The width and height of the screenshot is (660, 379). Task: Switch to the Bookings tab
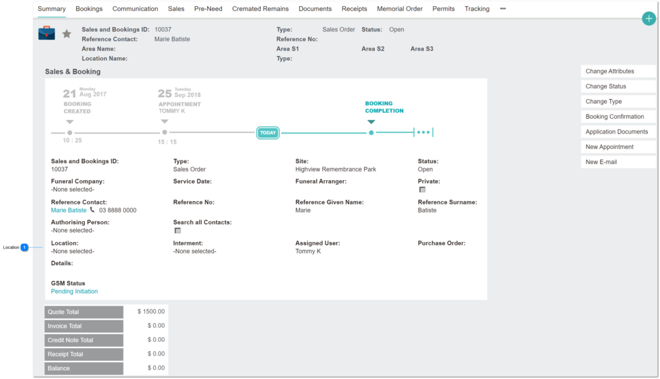pyautogui.click(x=89, y=9)
